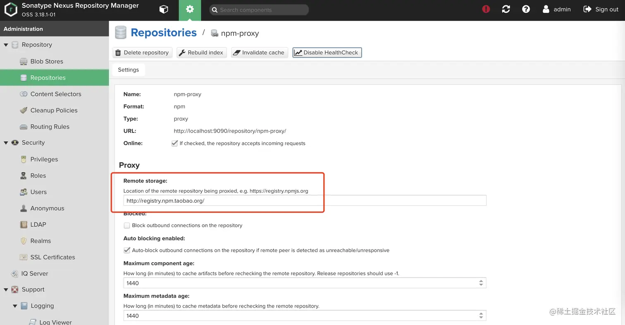Click Sign out
The width and height of the screenshot is (625, 325).
(x=601, y=9)
